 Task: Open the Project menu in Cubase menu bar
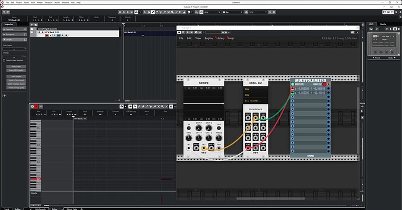19,2
